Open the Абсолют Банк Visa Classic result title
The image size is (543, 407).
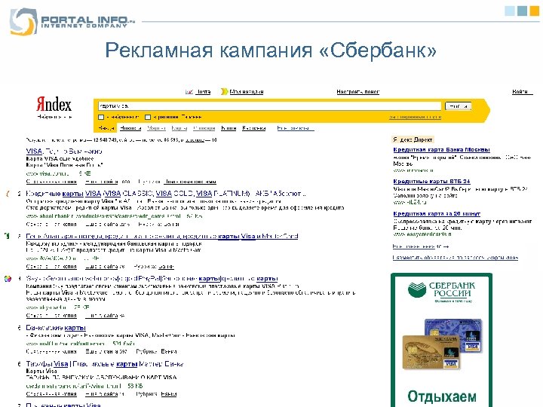(x=166, y=194)
